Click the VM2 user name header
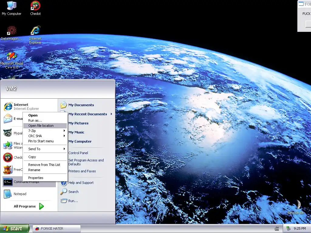The width and height of the screenshot is (311, 233). pos(11,89)
